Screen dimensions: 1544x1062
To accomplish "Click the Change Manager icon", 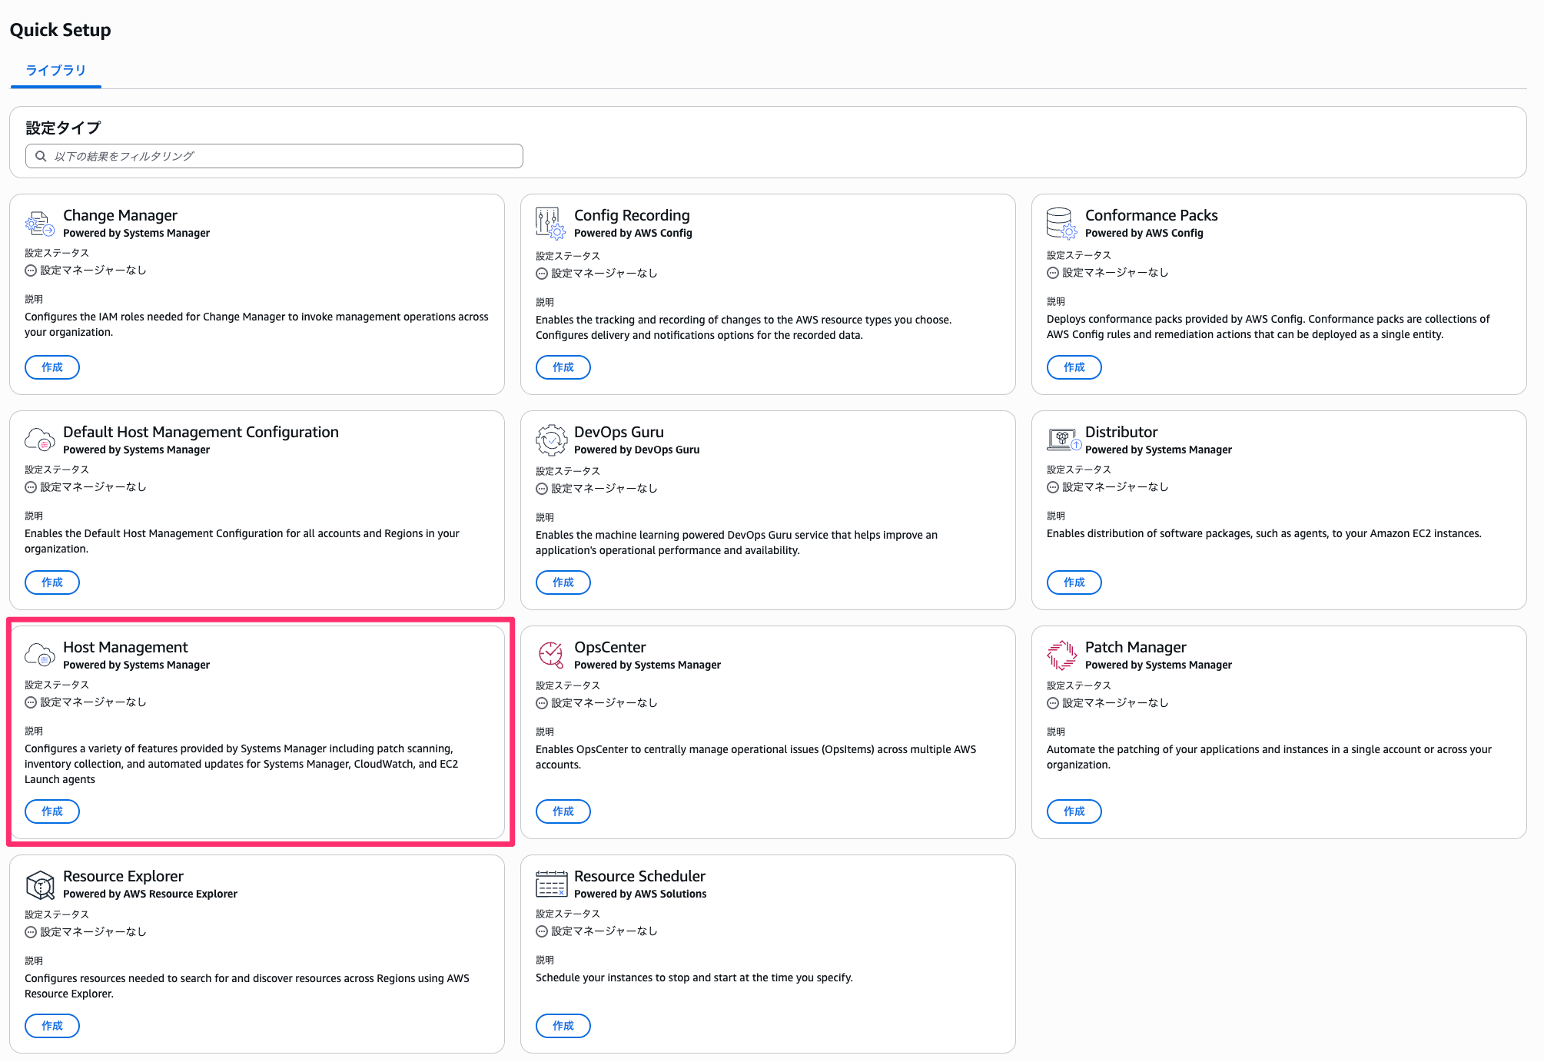I will click(39, 224).
